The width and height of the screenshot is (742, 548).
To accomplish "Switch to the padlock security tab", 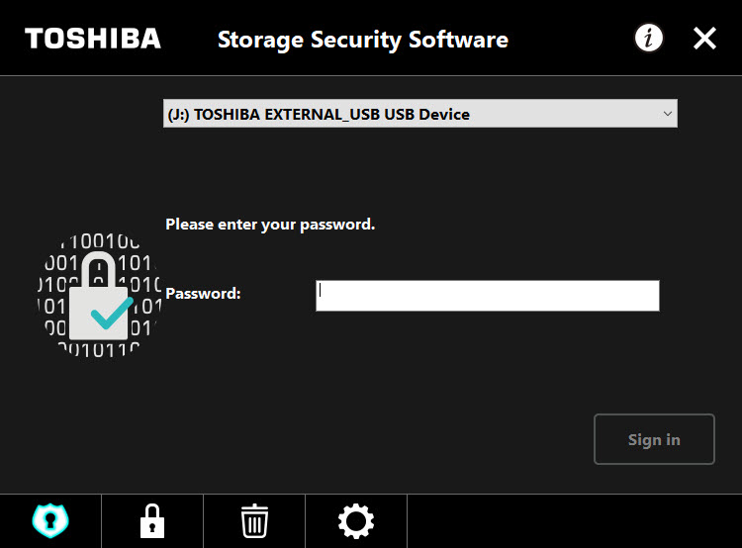I will point(152,521).
